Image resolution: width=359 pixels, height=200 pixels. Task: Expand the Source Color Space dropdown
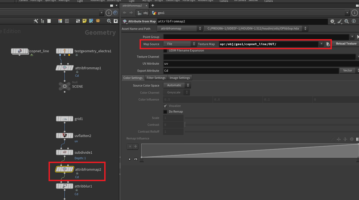click(177, 85)
